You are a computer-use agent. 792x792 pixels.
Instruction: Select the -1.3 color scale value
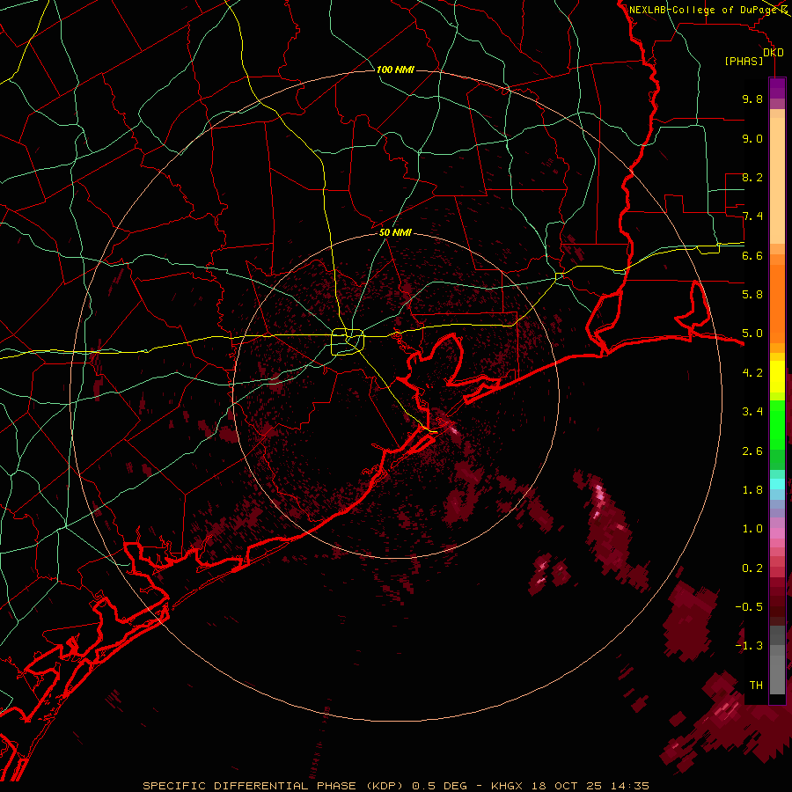[749, 646]
